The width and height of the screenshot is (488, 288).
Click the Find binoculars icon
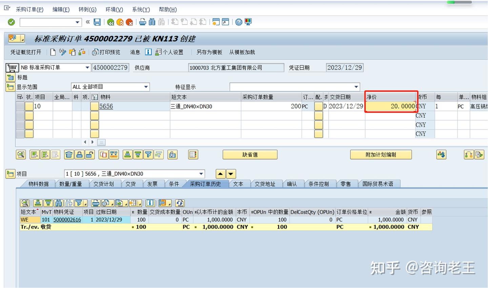coord(152,22)
